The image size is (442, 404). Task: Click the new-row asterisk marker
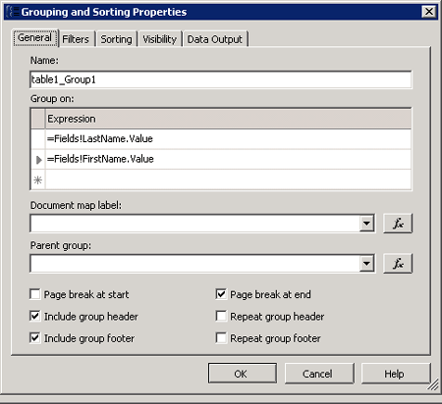point(38,179)
